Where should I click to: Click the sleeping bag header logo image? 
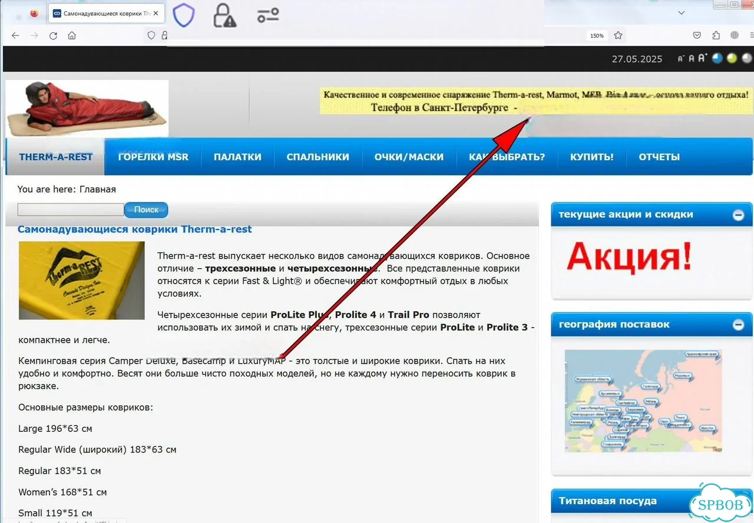(87, 109)
